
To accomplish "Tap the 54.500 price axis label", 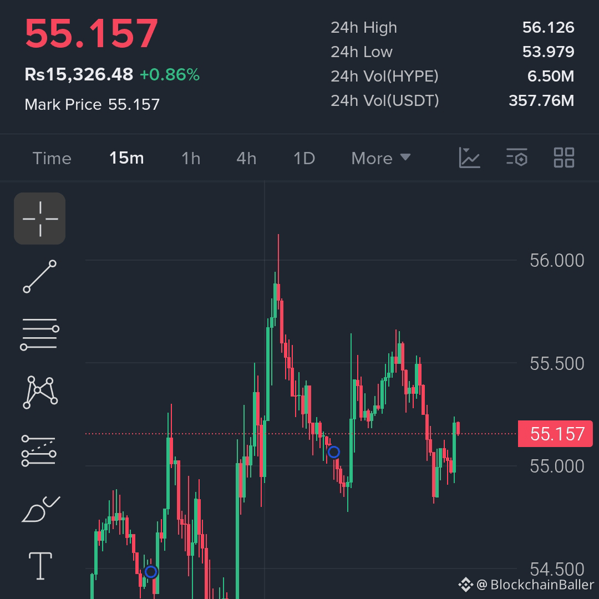I will point(557,569).
